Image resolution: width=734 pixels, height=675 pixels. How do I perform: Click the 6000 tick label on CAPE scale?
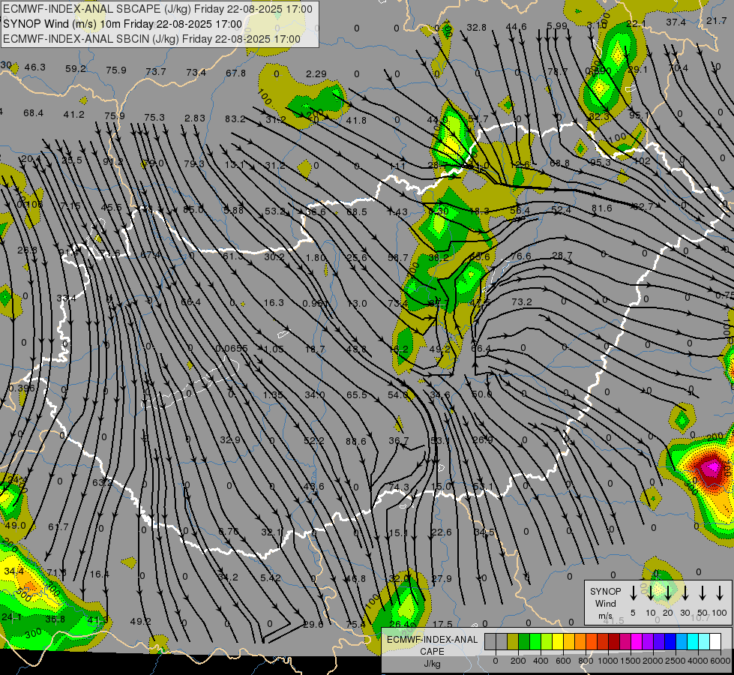point(720,661)
